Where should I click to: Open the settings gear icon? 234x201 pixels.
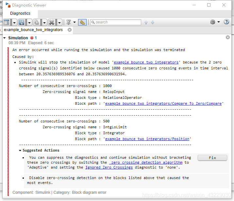pyautogui.click(x=213, y=22)
